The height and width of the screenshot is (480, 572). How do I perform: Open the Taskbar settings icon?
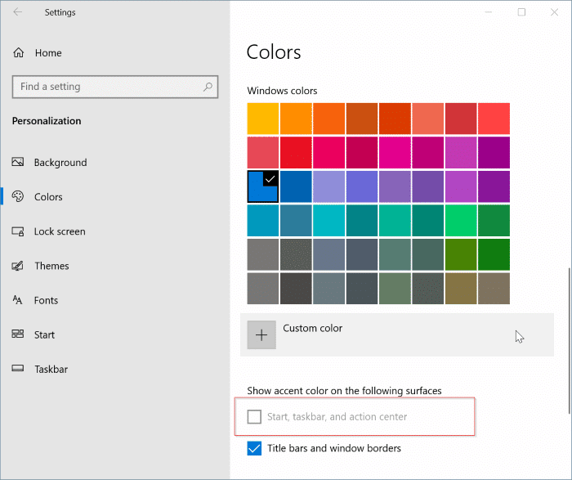click(x=18, y=369)
